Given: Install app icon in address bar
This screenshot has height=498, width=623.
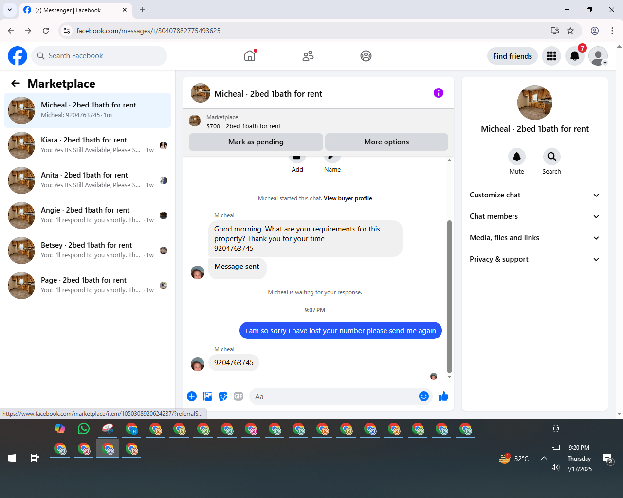Looking at the screenshot, I should coord(555,31).
